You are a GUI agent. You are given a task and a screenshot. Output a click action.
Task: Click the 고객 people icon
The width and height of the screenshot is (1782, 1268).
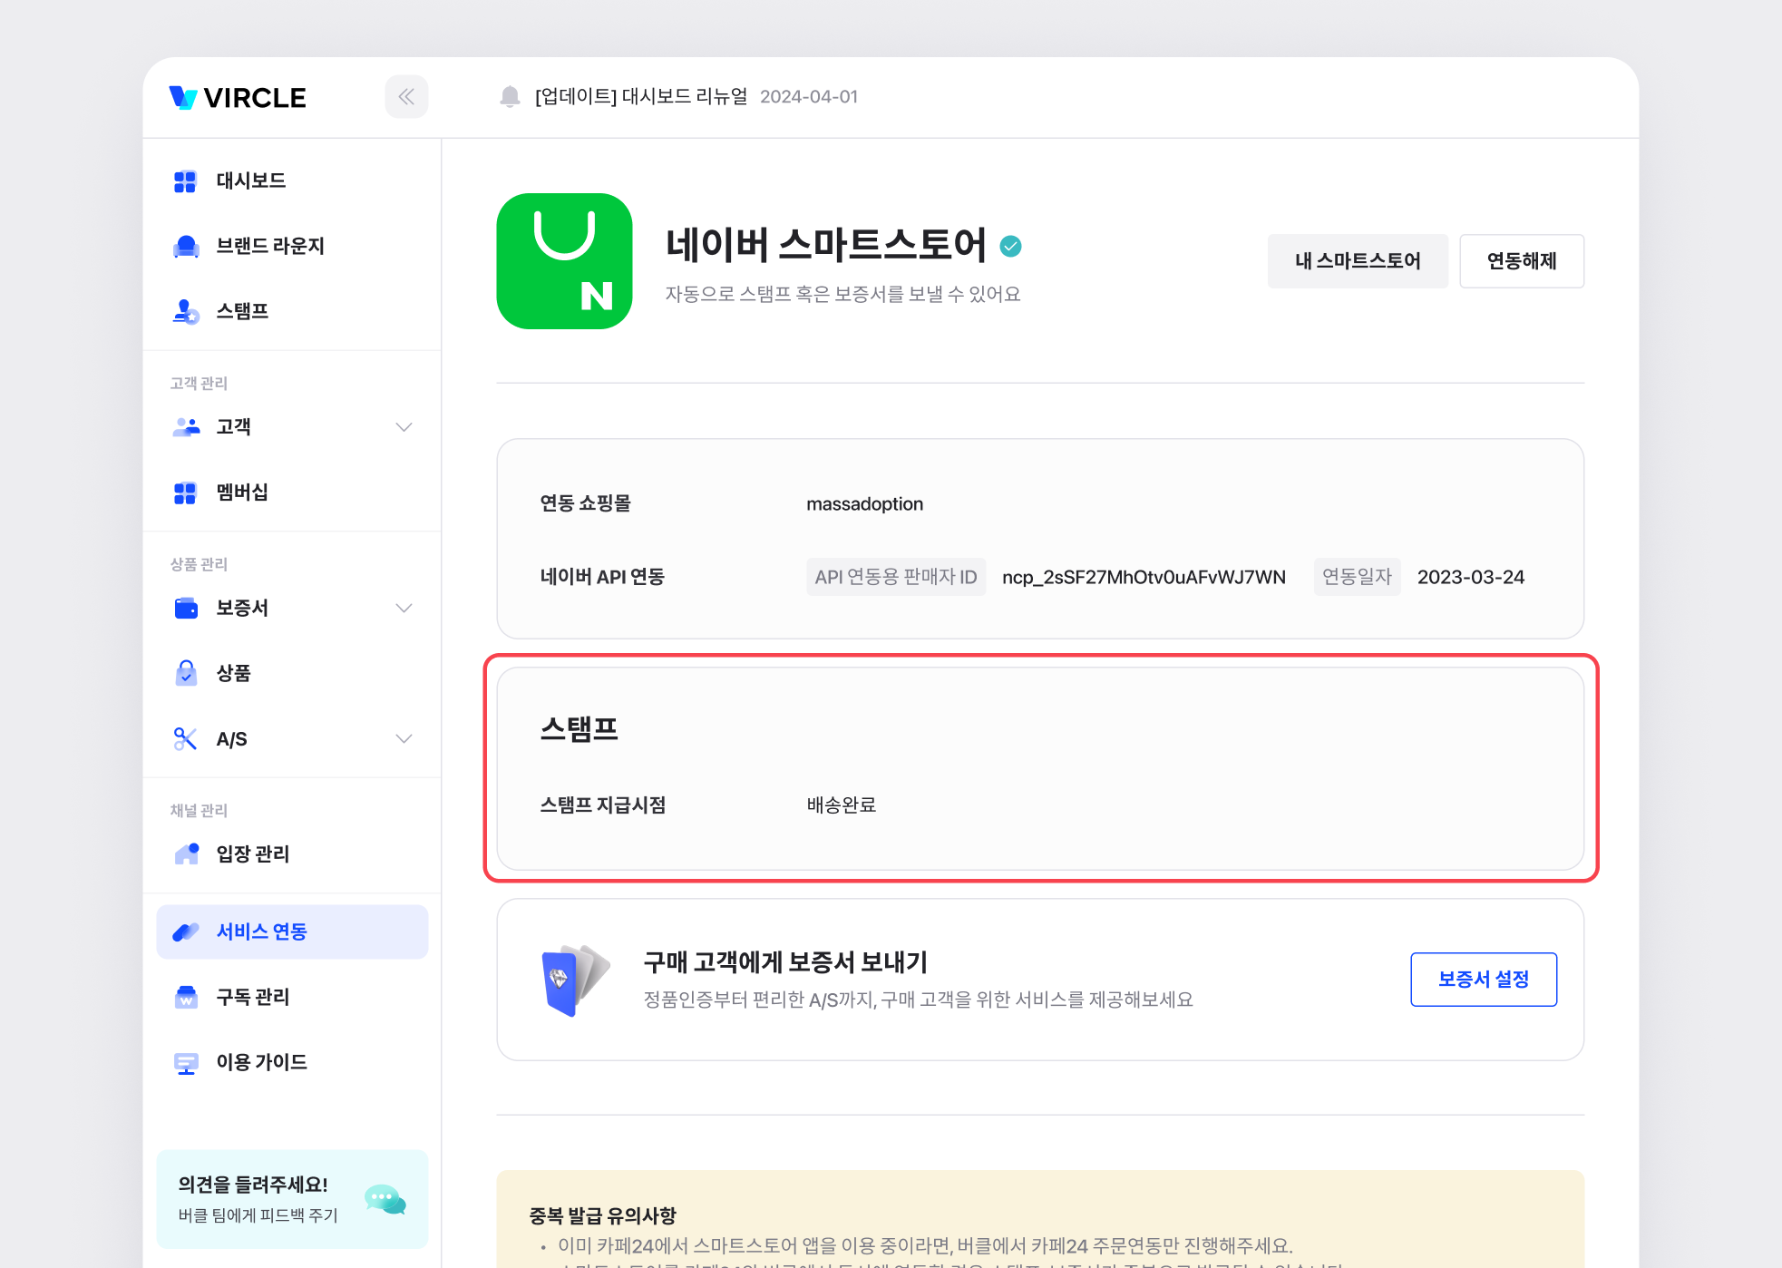[186, 426]
